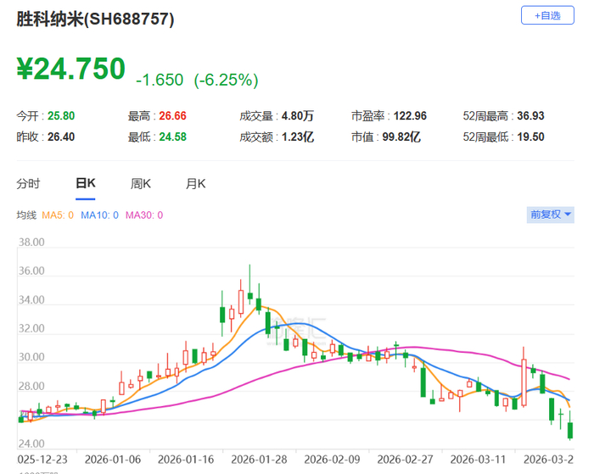
Task: Click the 2026-02-09 date axis label
Action: (333, 460)
